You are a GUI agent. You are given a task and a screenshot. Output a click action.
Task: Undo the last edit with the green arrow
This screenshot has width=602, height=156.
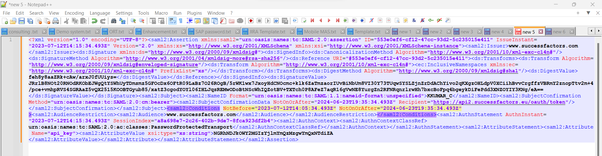[94, 21]
